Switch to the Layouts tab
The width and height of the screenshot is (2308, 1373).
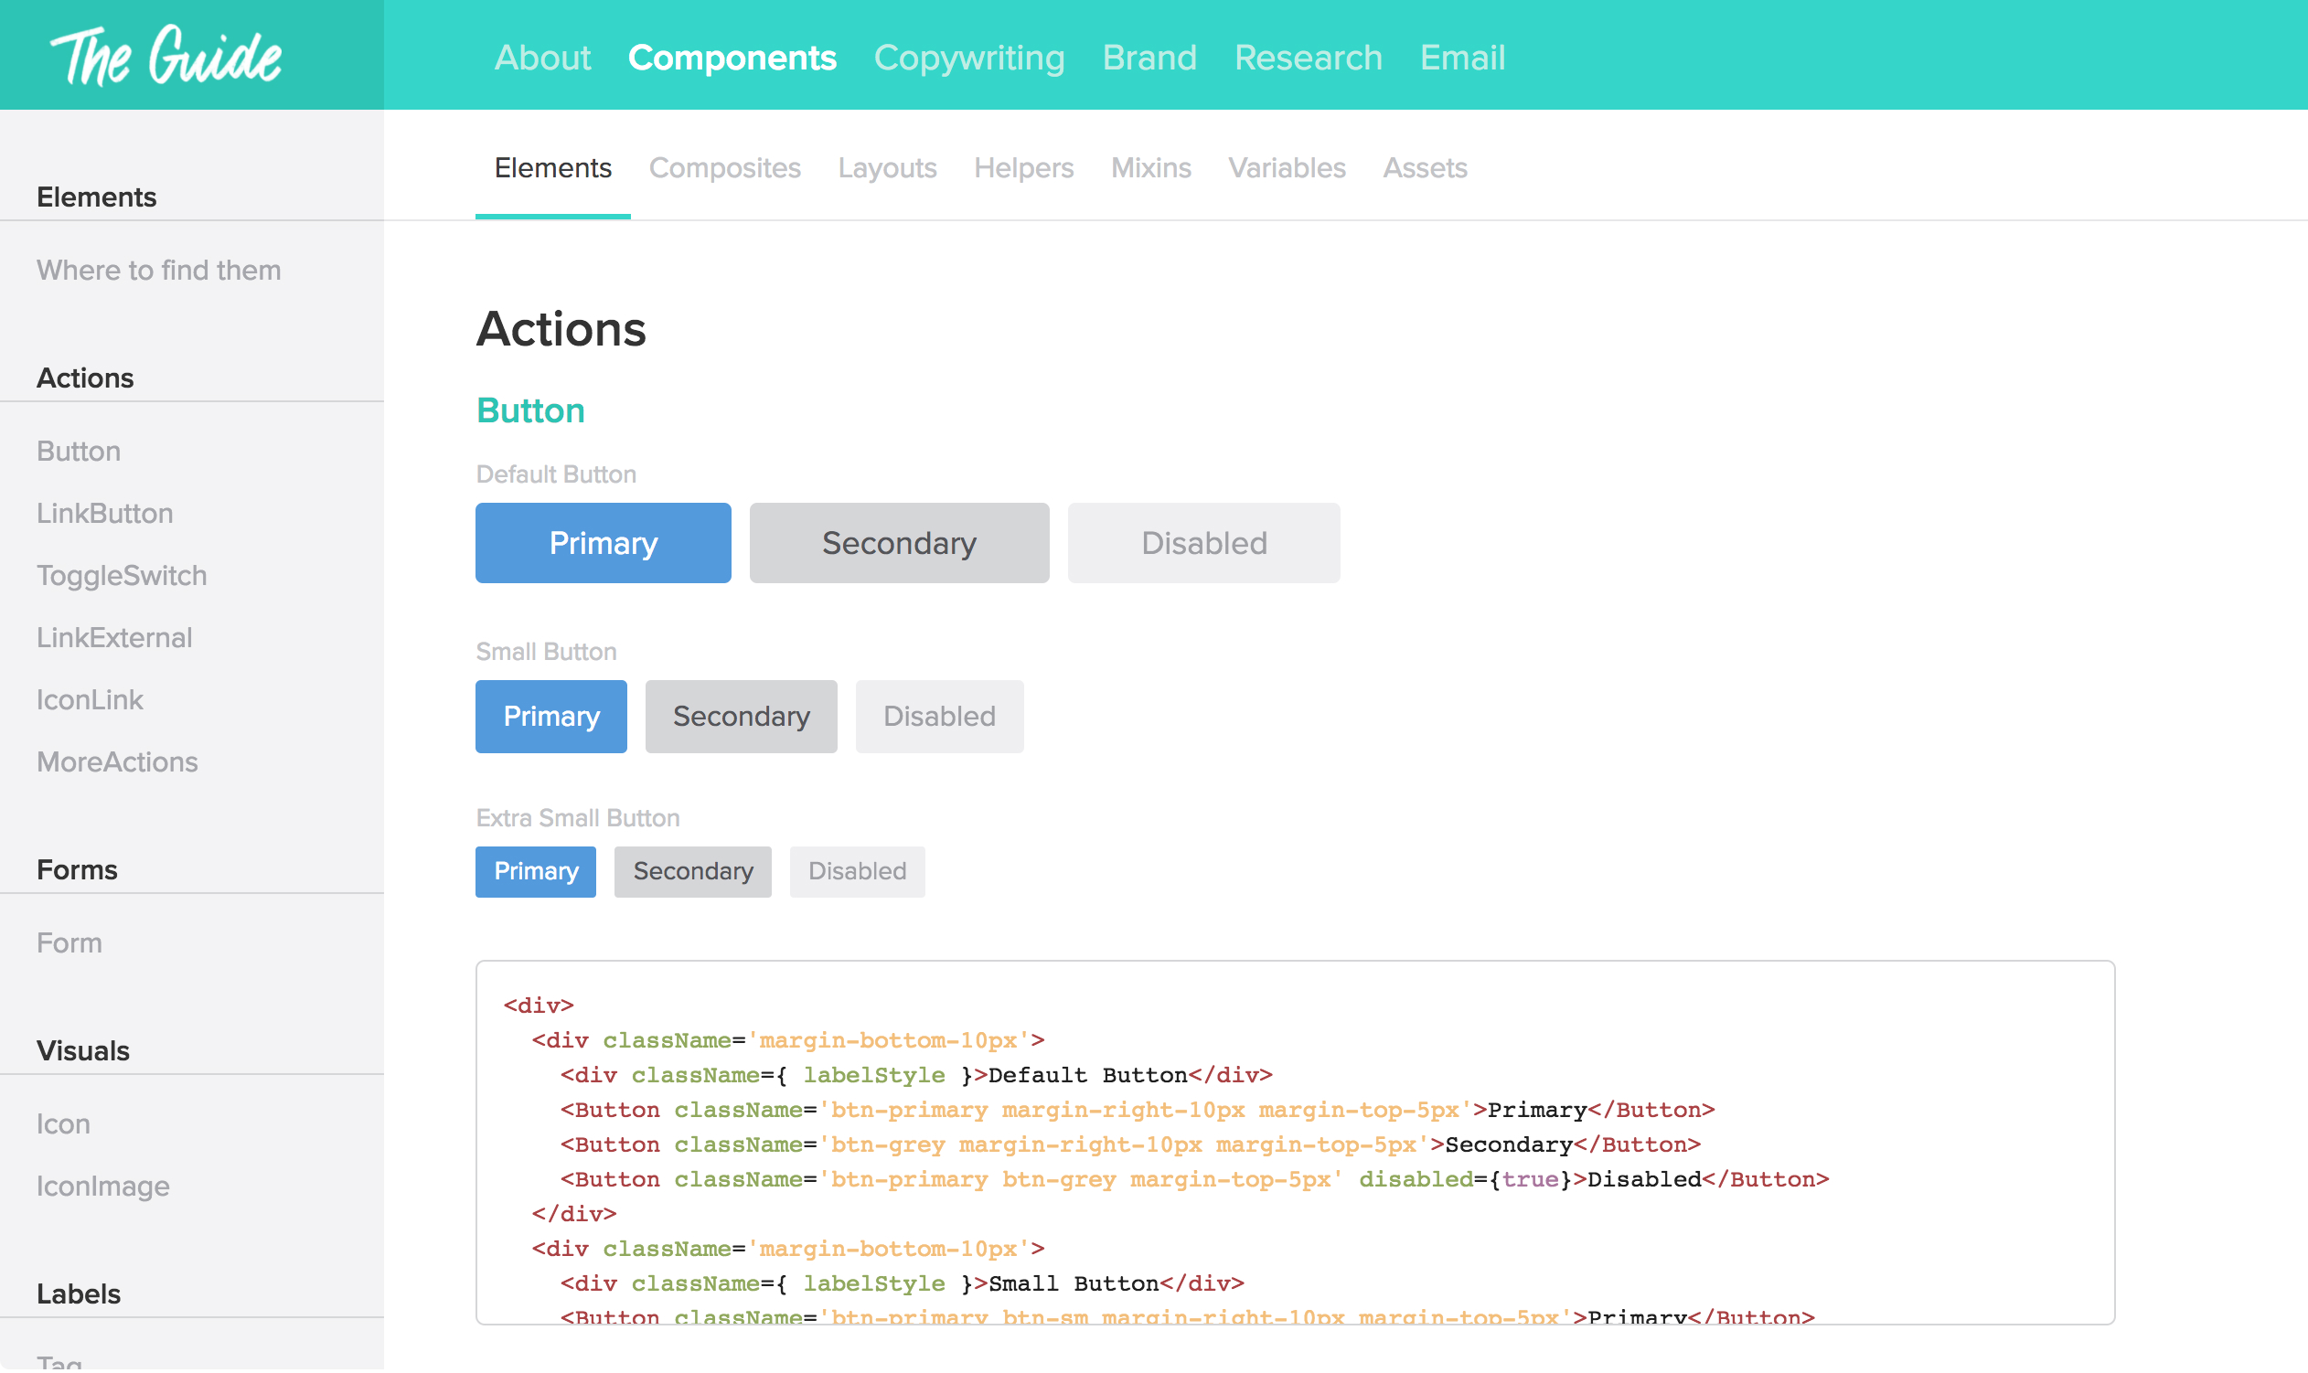[887, 168]
